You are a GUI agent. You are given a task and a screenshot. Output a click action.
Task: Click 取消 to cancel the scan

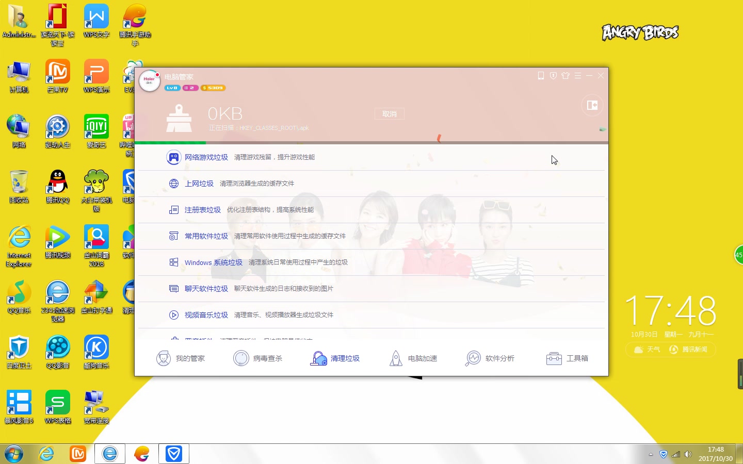pos(390,114)
